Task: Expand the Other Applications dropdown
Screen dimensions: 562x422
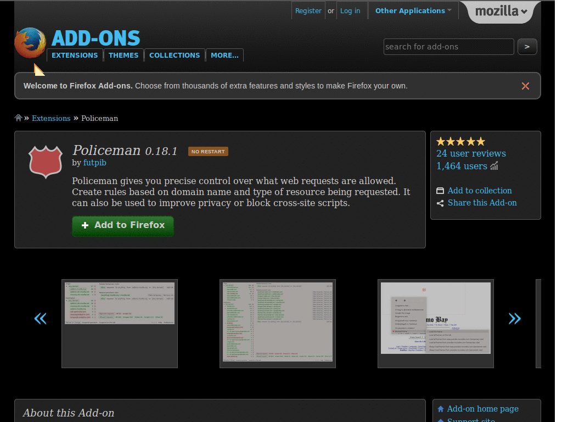Action: [x=413, y=11]
